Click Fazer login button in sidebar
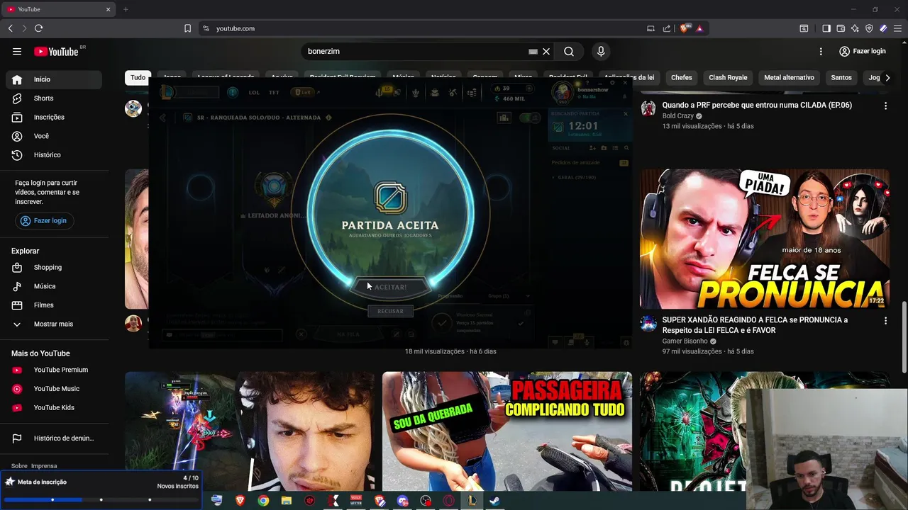Viewport: 908px width, 510px height. [43, 220]
